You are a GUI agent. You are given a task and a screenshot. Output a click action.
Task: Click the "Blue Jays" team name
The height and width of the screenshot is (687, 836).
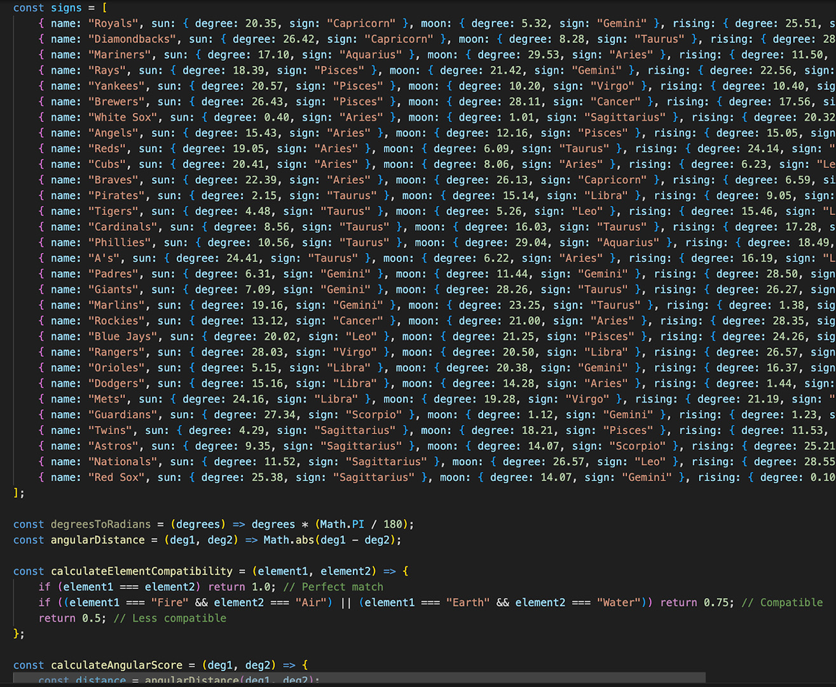(x=123, y=337)
